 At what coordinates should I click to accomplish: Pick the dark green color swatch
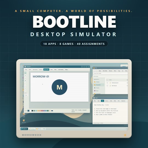tap(48, 111)
